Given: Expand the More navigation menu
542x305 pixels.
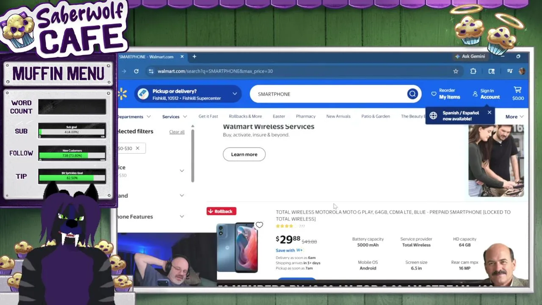Looking at the screenshot, I should pos(514,116).
